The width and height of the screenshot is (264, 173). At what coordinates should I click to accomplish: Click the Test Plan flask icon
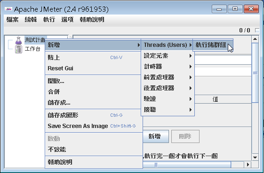(x=18, y=40)
